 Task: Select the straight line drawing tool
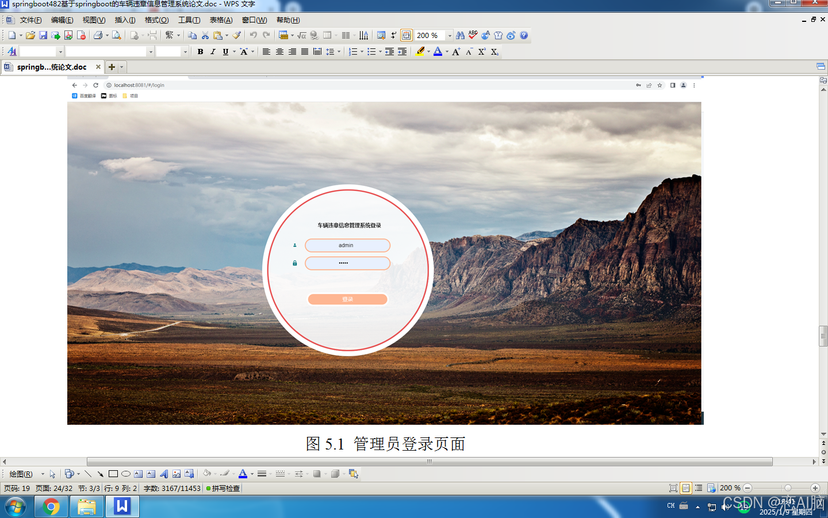point(88,474)
